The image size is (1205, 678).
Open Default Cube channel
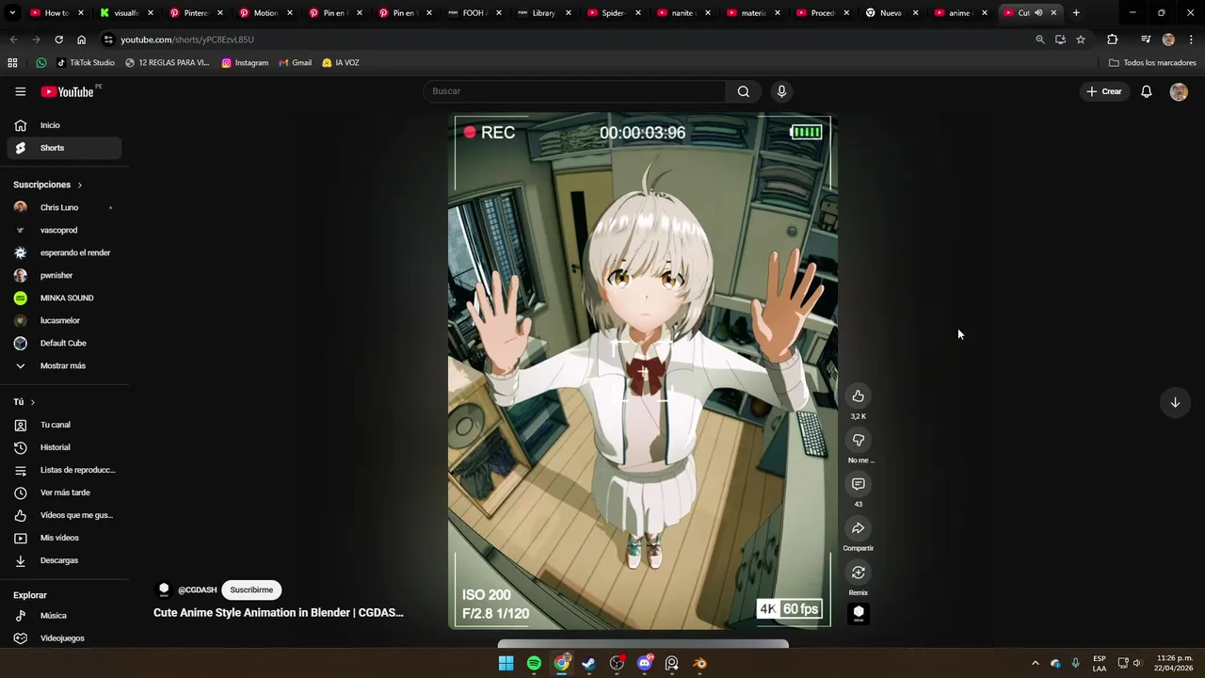point(64,343)
